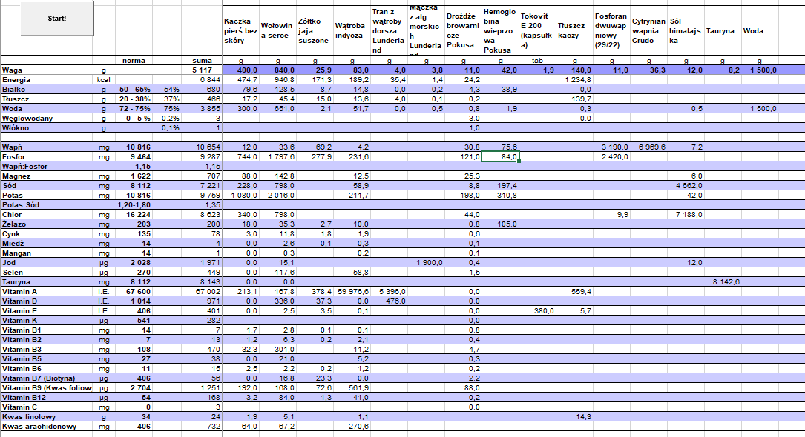Click the 'Żelazo' row label
The image size is (805, 437).
pos(14,224)
